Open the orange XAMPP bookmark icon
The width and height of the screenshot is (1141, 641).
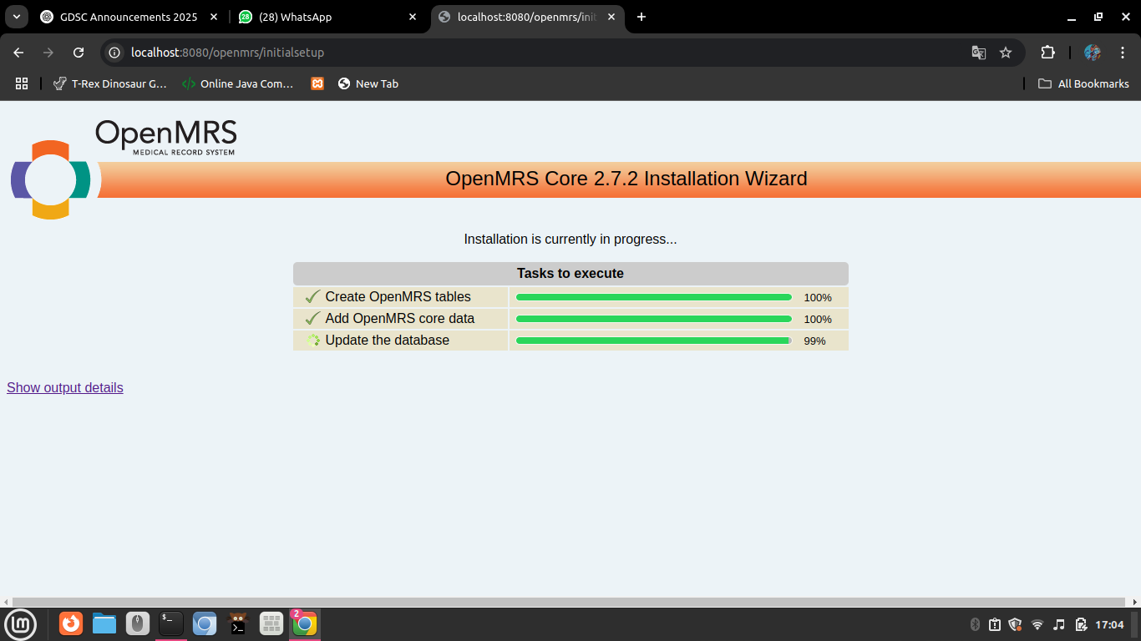(x=317, y=83)
